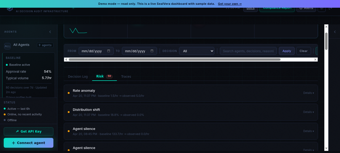The width and height of the screenshot is (340, 153).
Task: Open the Distribution shift risk row
Action: click(191, 112)
